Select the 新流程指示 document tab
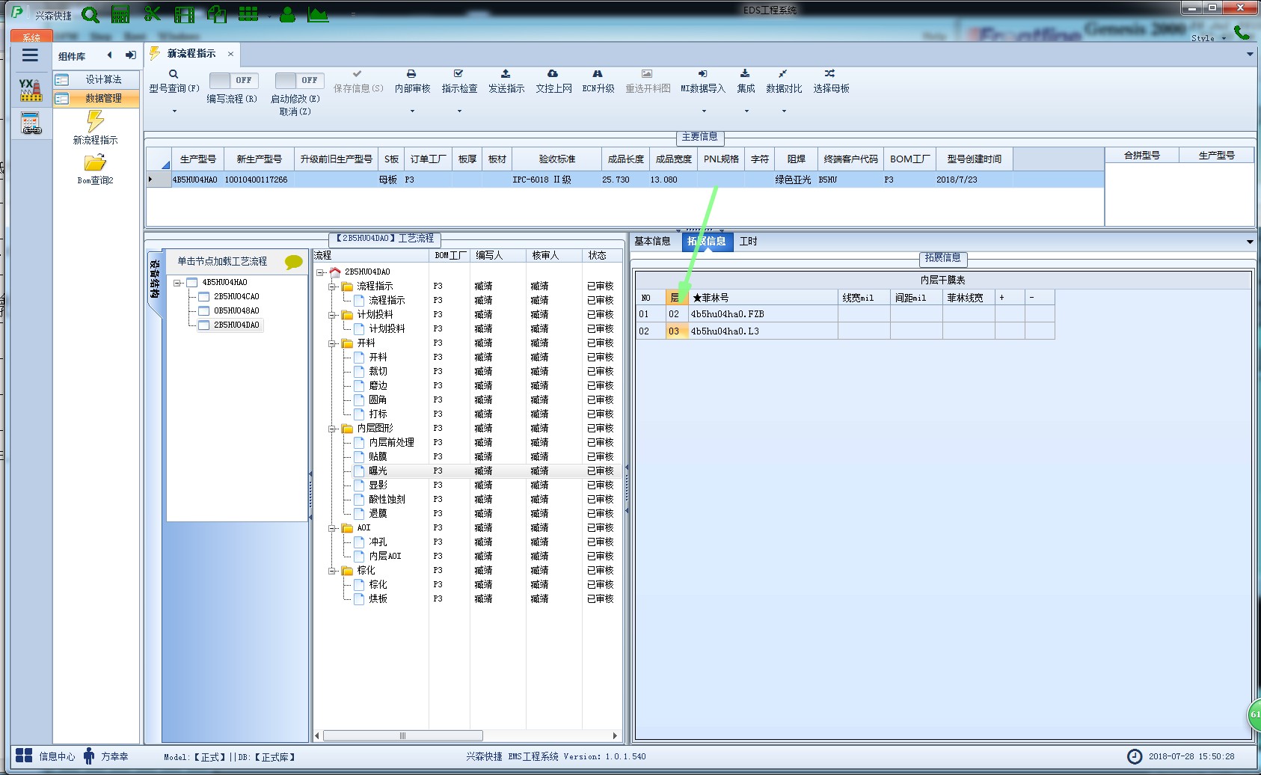This screenshot has height=775, width=1261. (191, 53)
